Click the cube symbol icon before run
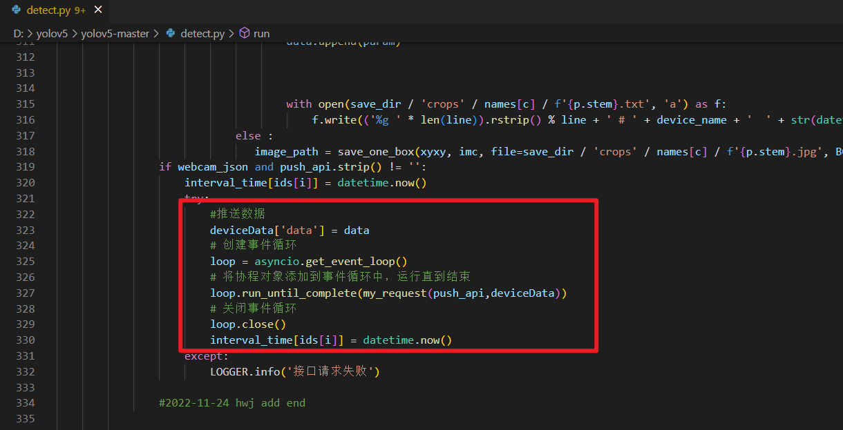The height and width of the screenshot is (430, 843). pyautogui.click(x=244, y=33)
